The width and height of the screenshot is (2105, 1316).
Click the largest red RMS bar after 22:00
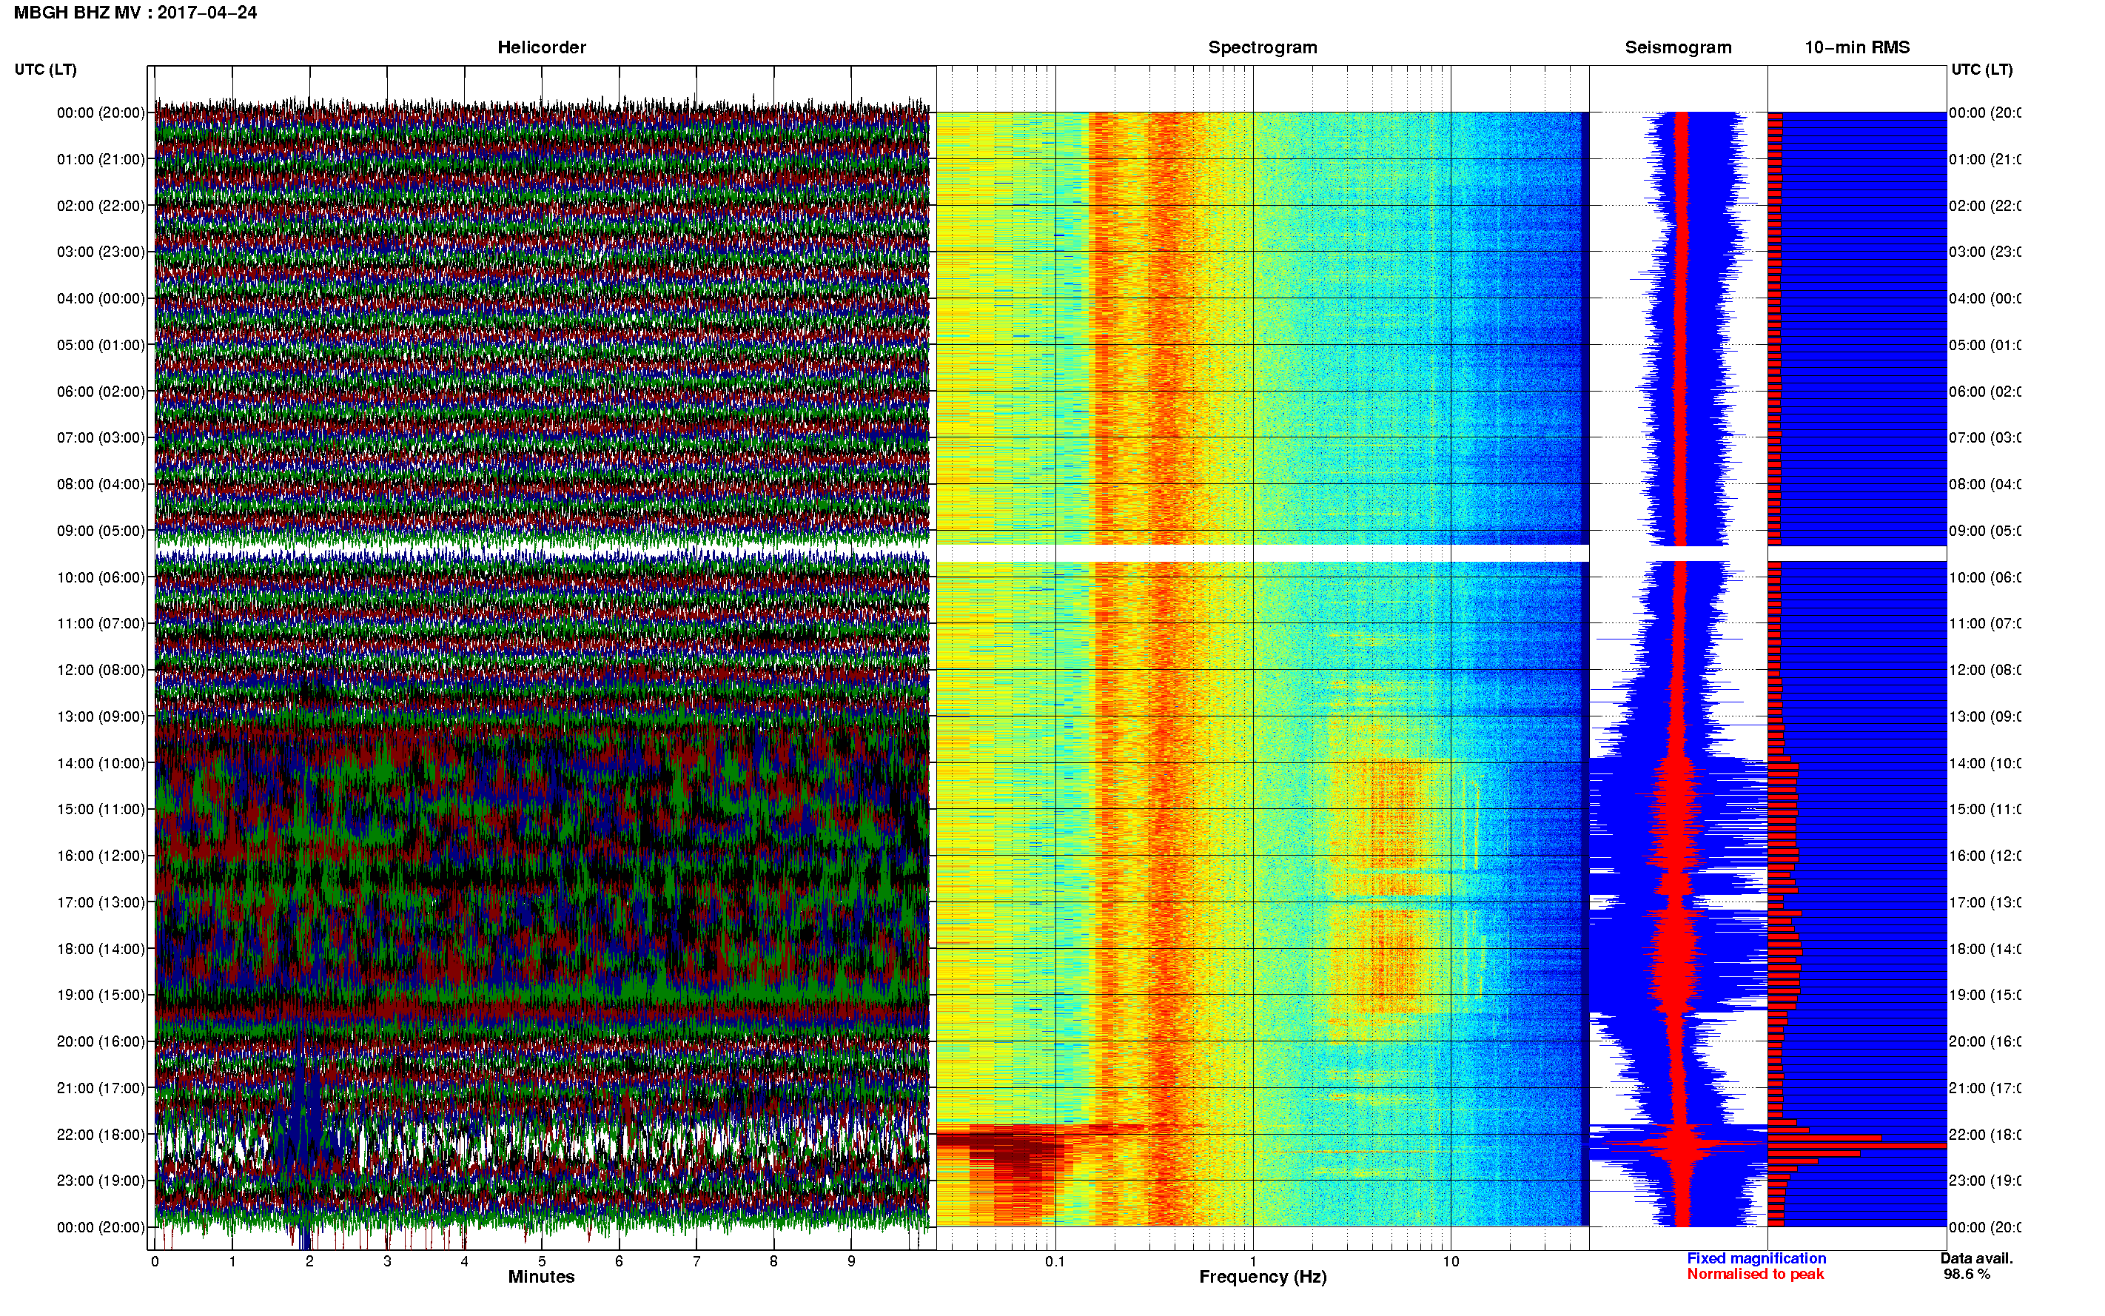tap(1857, 1147)
